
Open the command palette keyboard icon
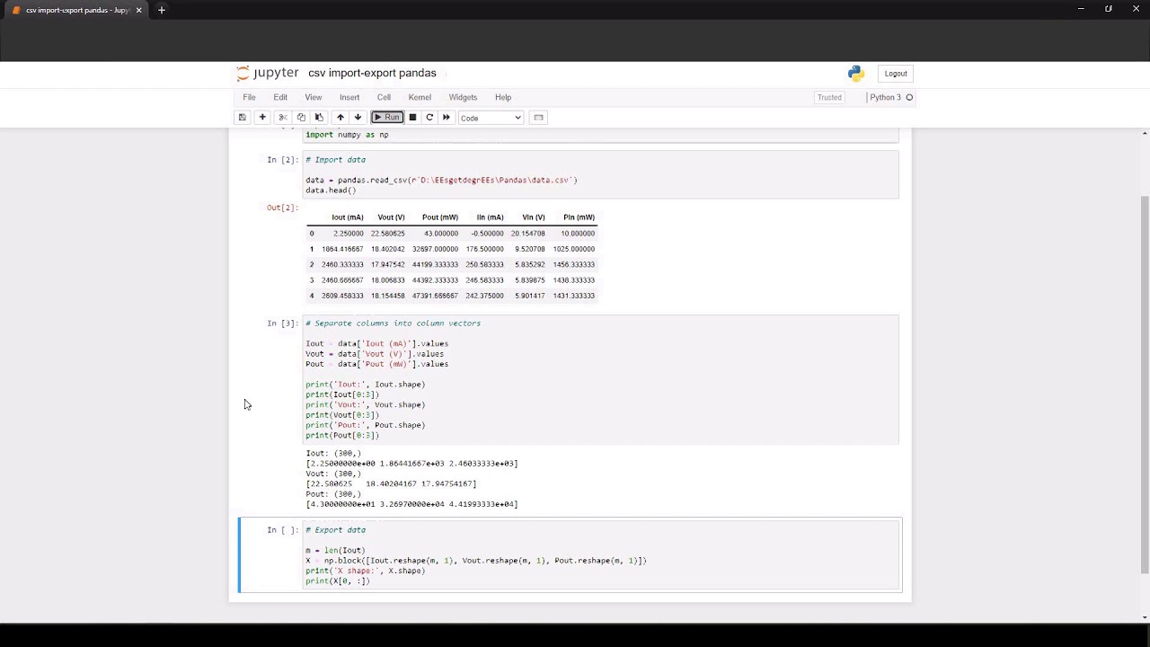pyautogui.click(x=538, y=118)
